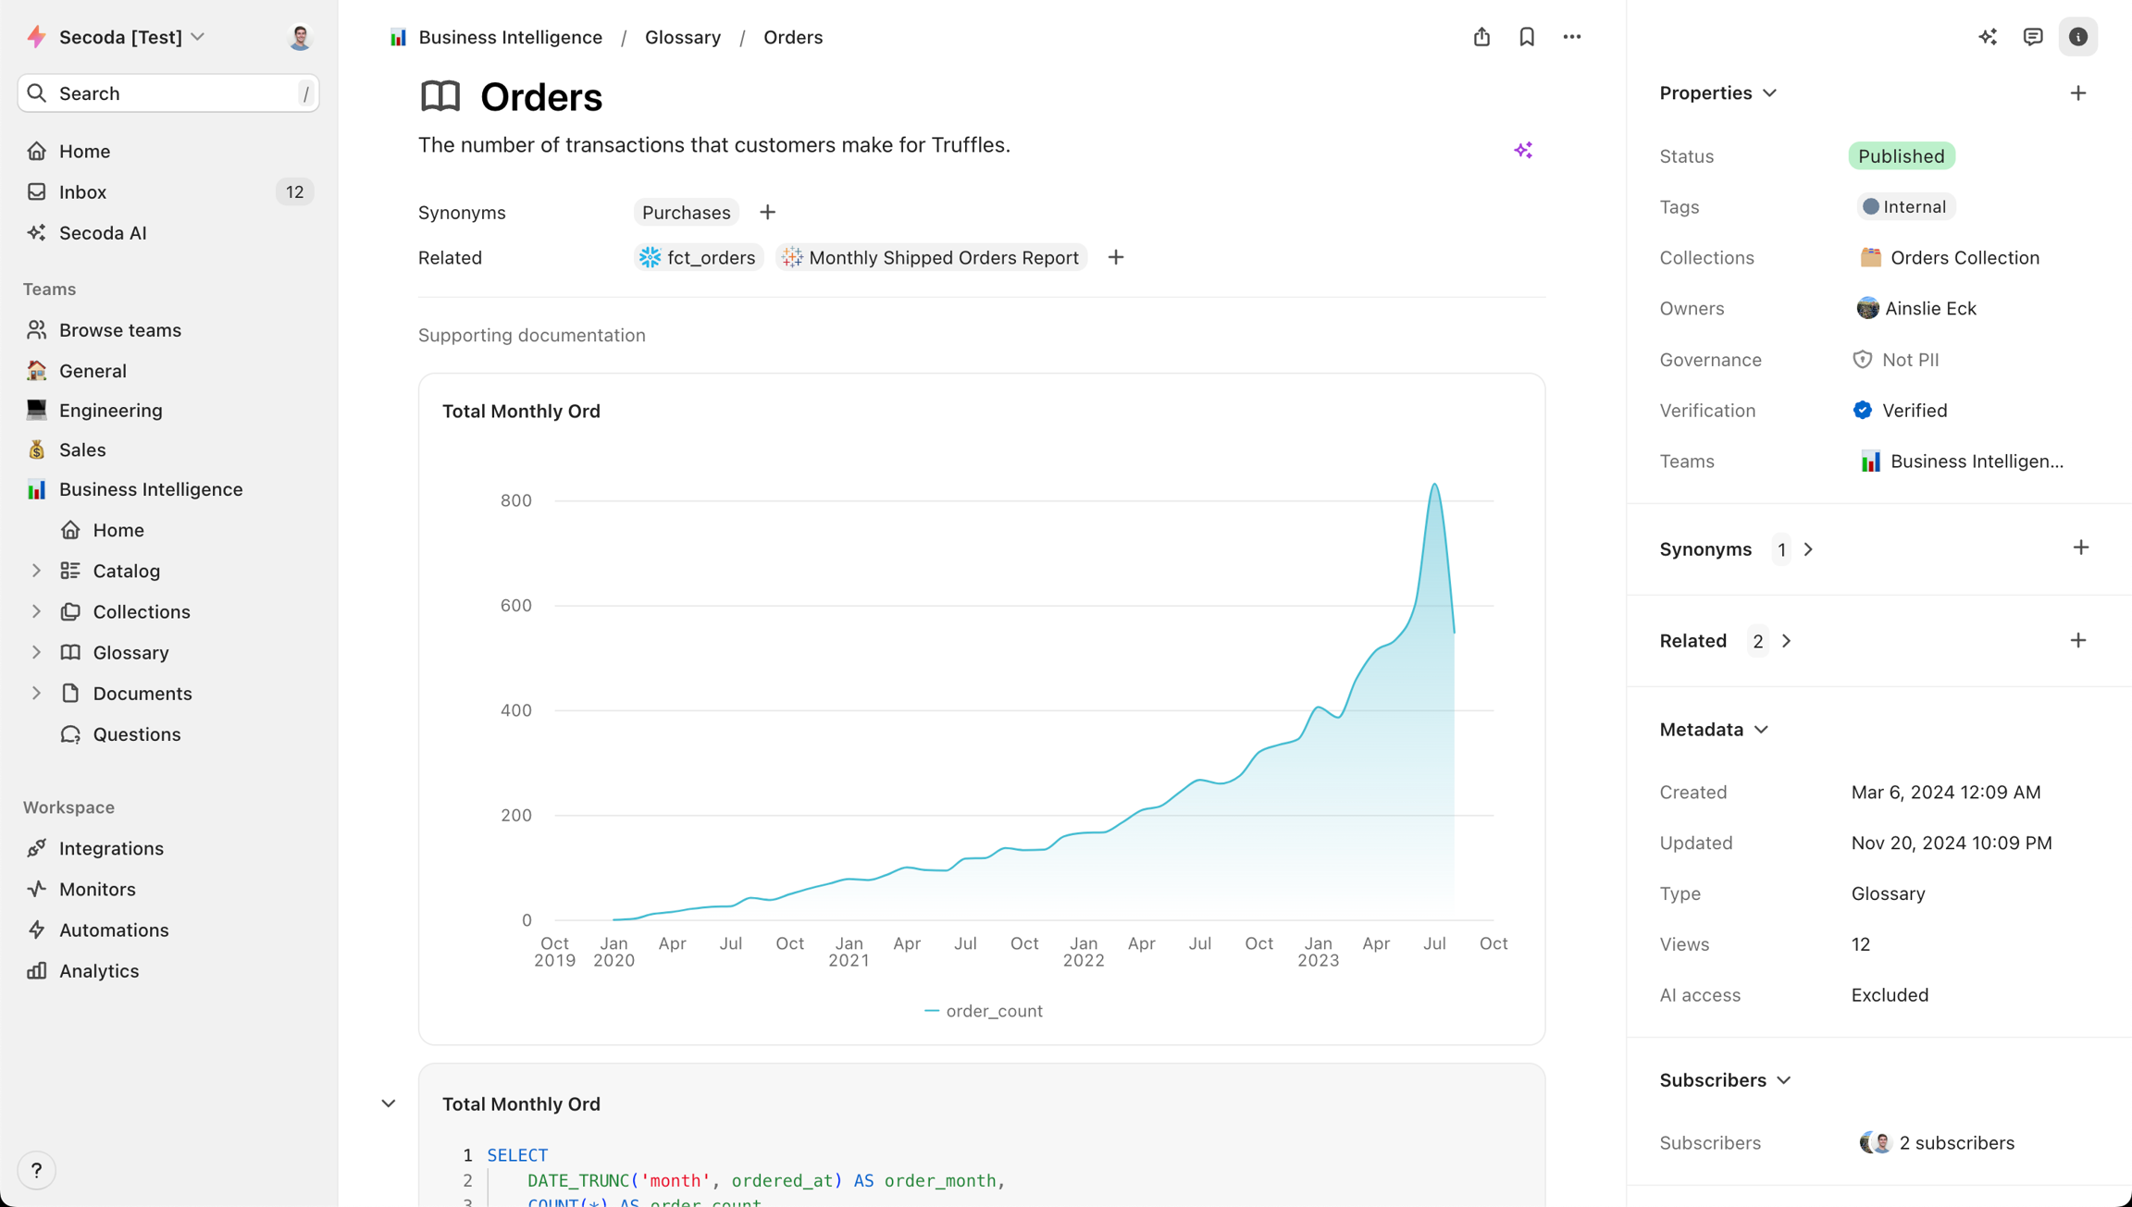Viewport: 2132px width, 1207px height.
Task: Open Inbox from the sidebar
Action: 83,191
